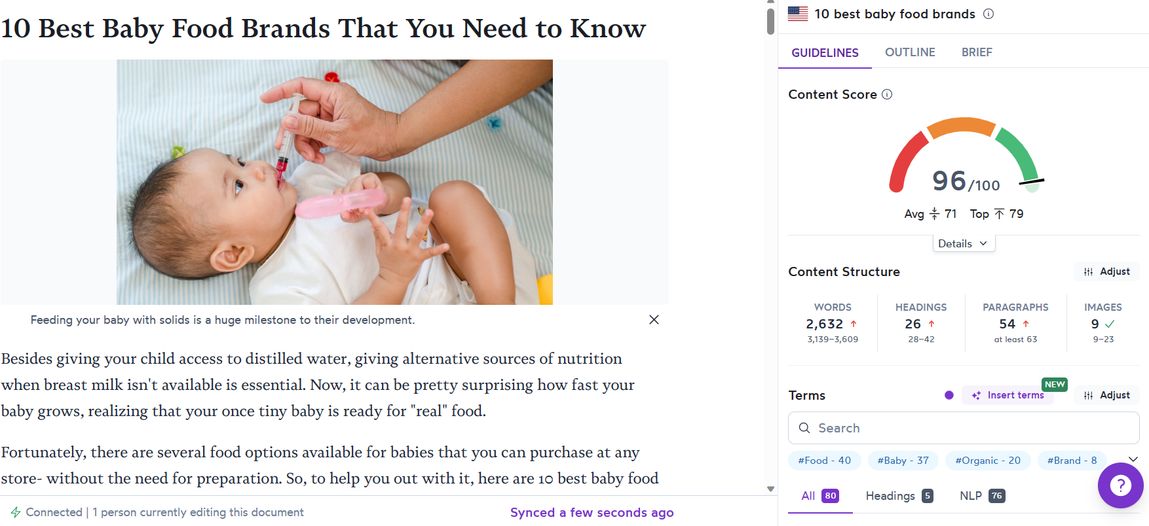Click the info icon beside Content Score
1149x526 pixels.
887,94
